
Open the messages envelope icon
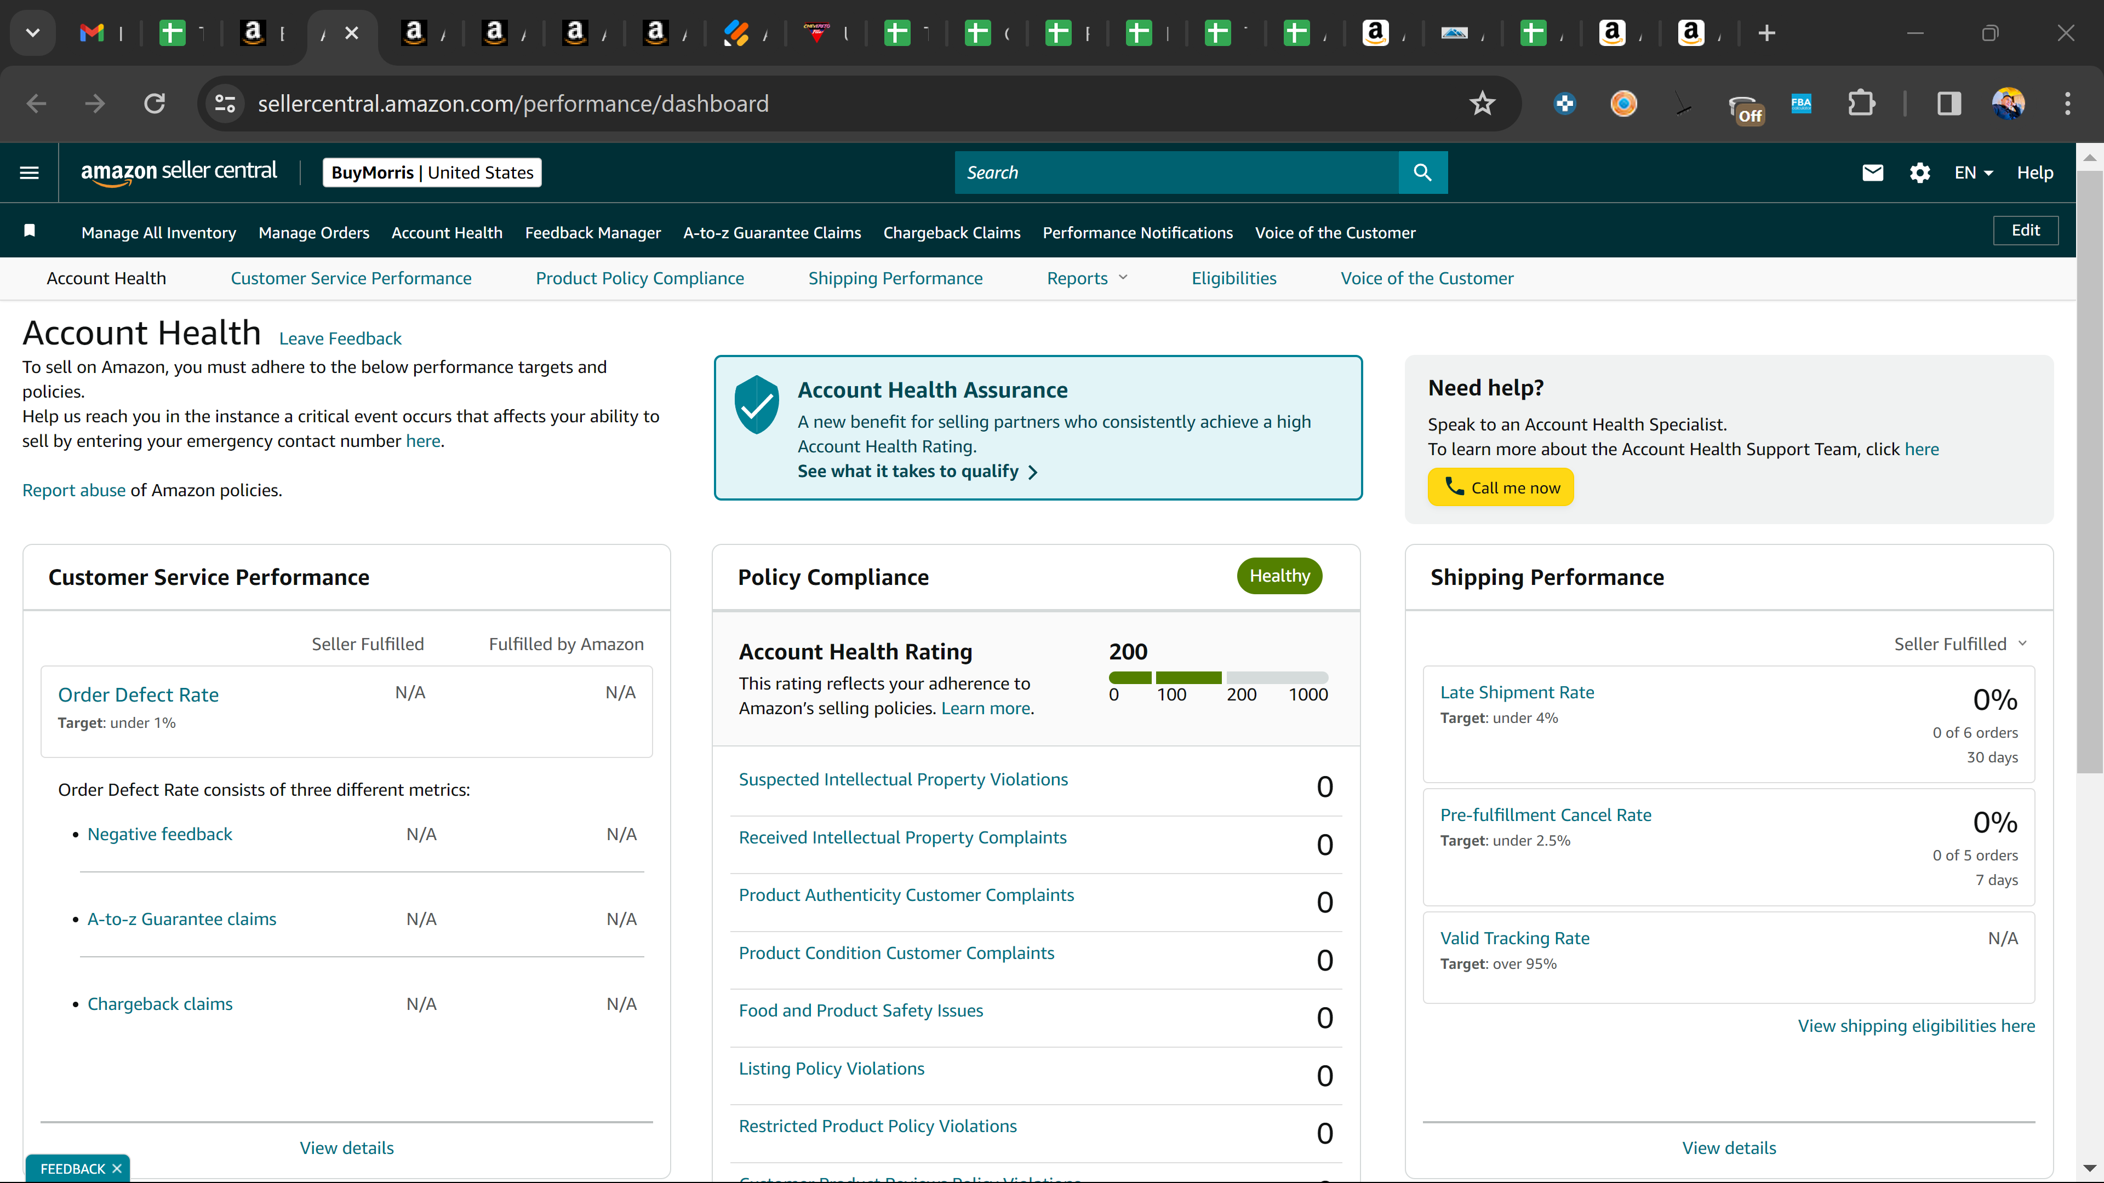point(1872,173)
